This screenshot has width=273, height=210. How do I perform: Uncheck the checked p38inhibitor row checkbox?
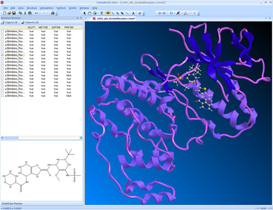click(x=2, y=55)
